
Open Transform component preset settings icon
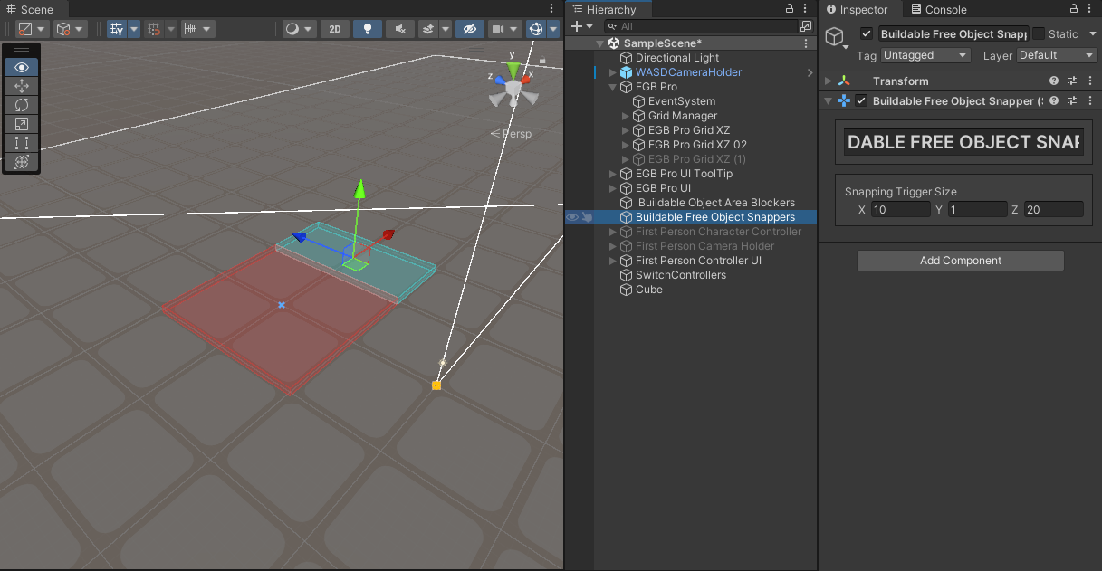coord(1071,81)
